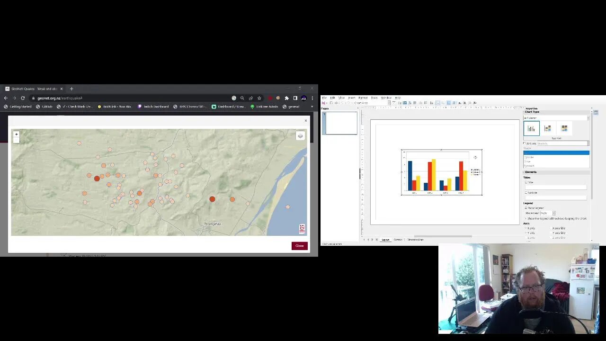Click the geonet.org.nz address bar
The image size is (606, 341).
128,98
